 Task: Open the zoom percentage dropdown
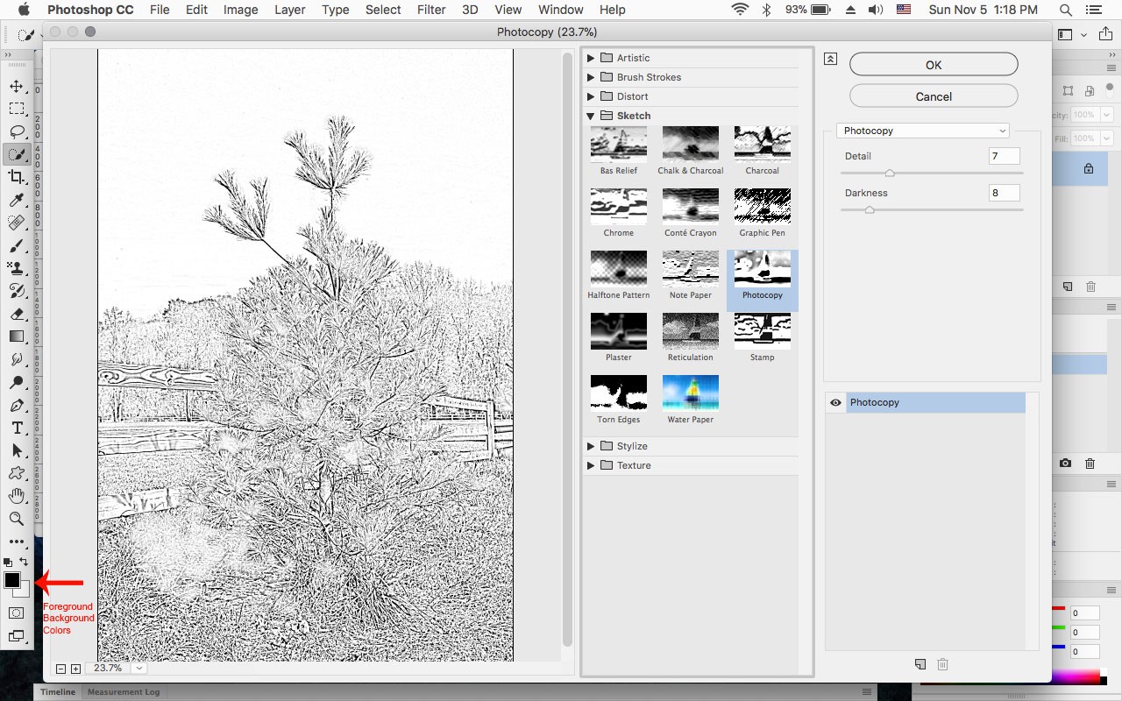coord(138,668)
